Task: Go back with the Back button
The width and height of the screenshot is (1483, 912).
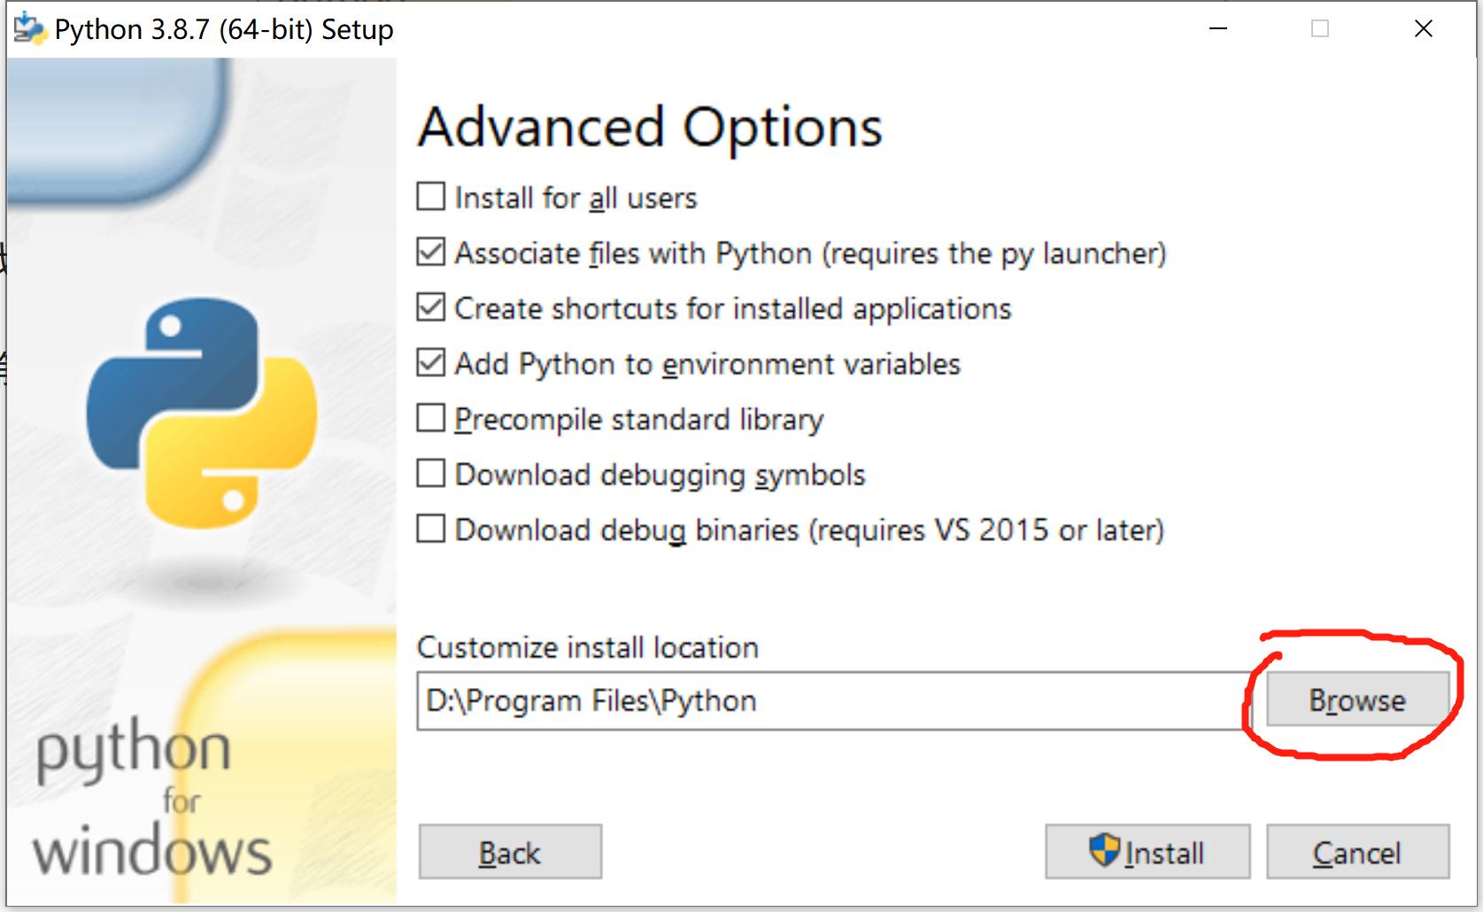Action: click(510, 853)
